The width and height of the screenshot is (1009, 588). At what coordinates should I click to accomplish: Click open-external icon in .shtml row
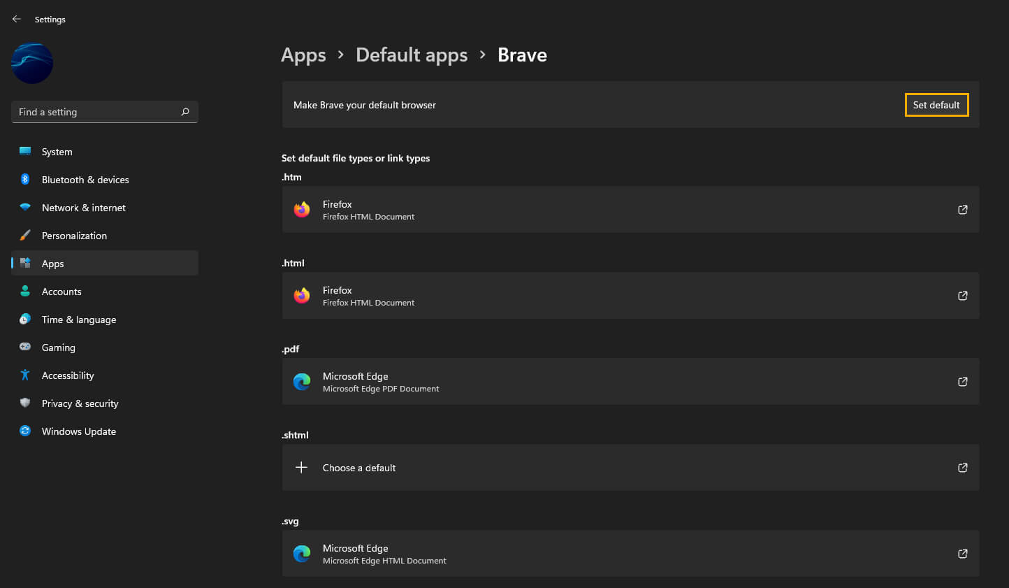click(x=962, y=468)
